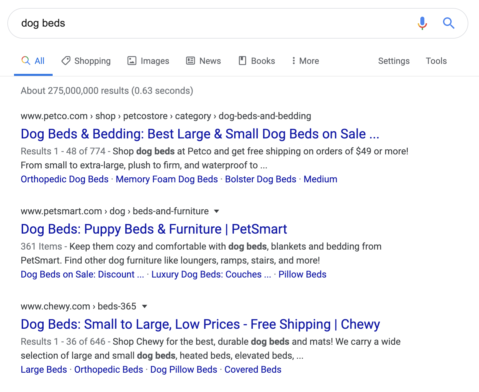Open the PetSmart Puppy Beds & Furniture result
Screen dimensions: 479x392
click(154, 229)
